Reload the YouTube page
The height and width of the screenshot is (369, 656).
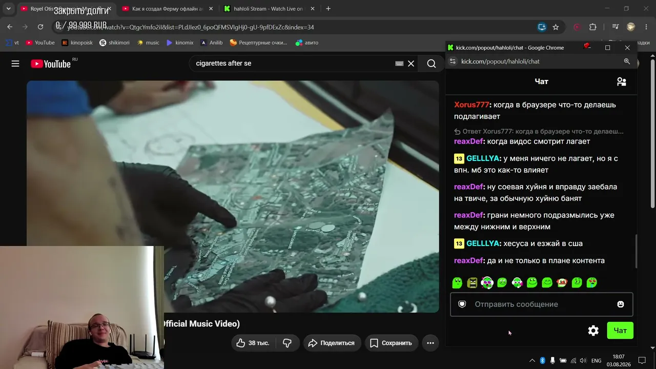click(40, 27)
